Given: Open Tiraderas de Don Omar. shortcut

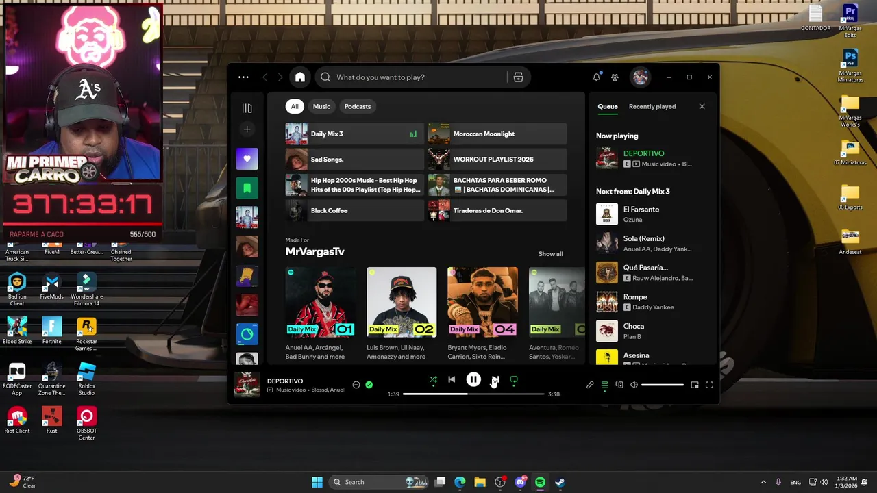Looking at the screenshot, I should [x=497, y=210].
